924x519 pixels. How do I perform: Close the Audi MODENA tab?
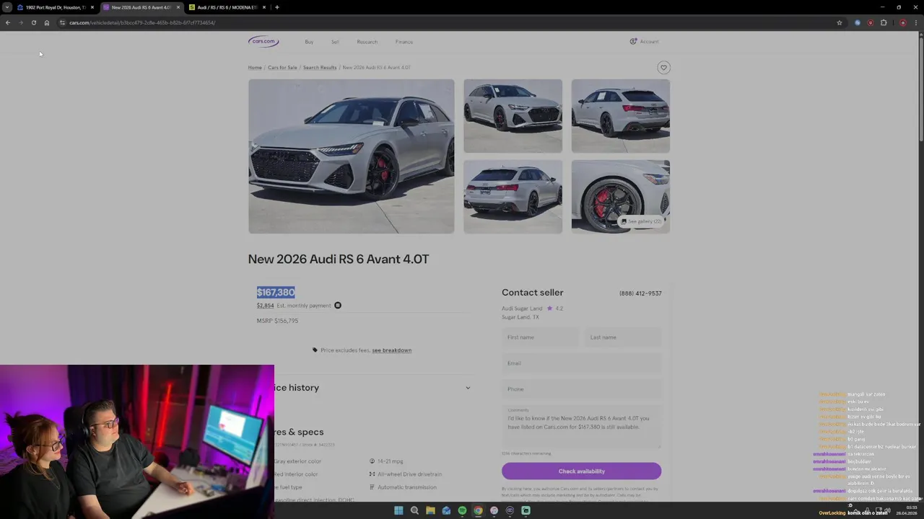(264, 7)
